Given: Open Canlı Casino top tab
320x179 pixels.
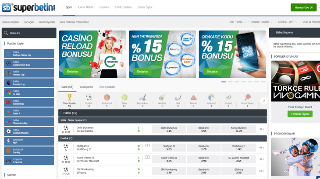Looking at the screenshot, I should point(123,7).
